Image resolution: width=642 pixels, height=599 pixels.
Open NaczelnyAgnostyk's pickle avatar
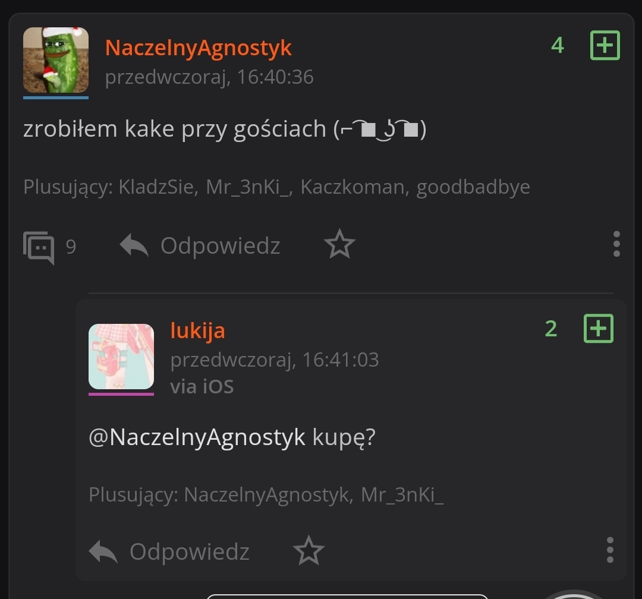point(56,60)
